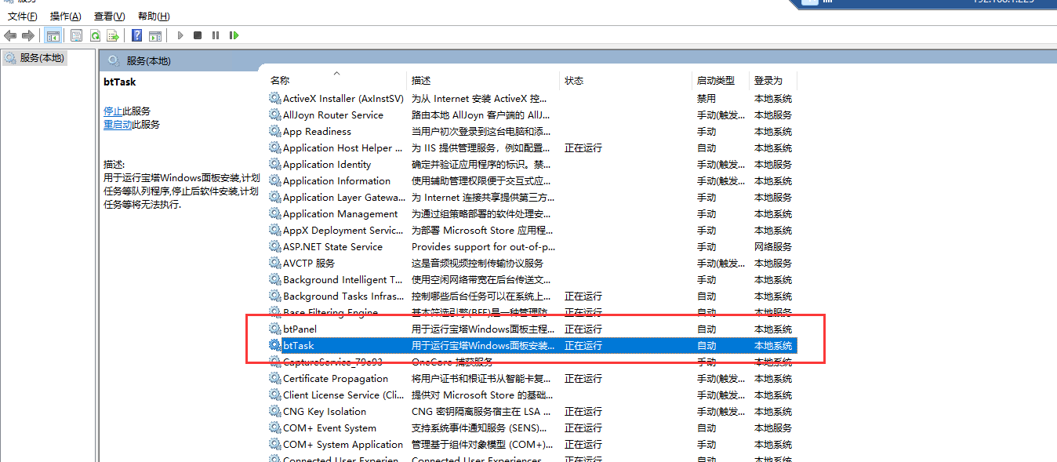Click gear icon of AllJoyn Router Service
The height and width of the screenshot is (462, 1057).
pyautogui.click(x=274, y=115)
